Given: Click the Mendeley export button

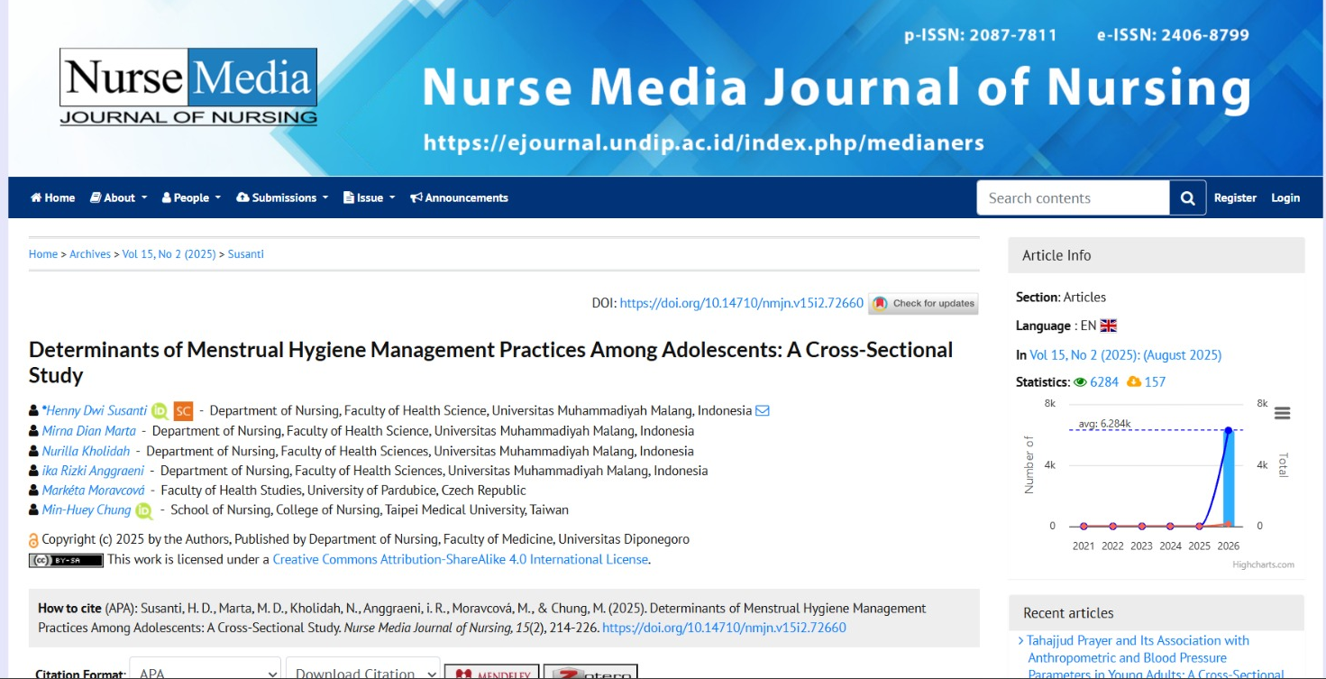Looking at the screenshot, I should (x=491, y=673).
